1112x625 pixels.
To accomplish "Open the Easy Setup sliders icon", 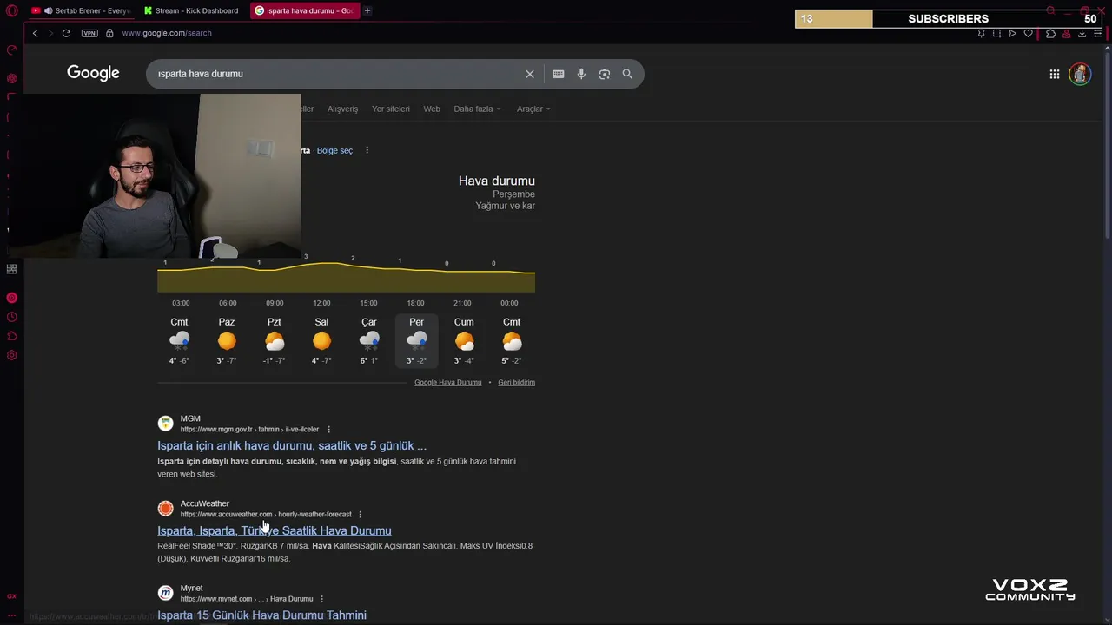I will 1097,33.
